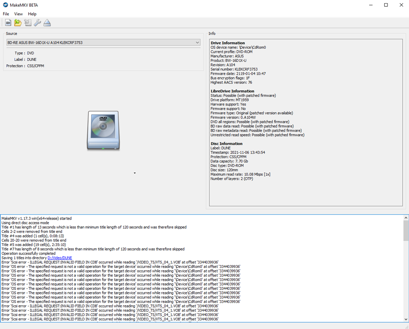Click the large DVD drive icon to open the disc
Image resolution: width=409 pixels, height=329 pixels.
103,131
